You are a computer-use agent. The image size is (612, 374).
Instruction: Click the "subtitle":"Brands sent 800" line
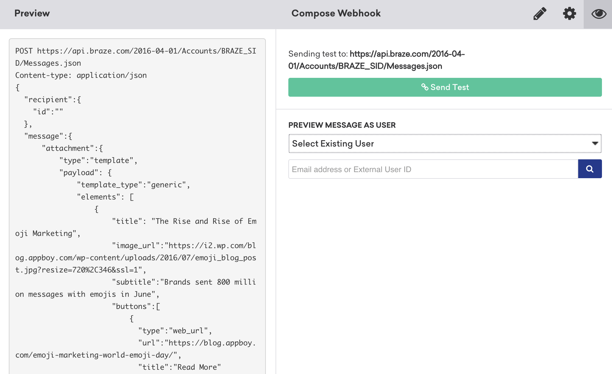click(136, 288)
